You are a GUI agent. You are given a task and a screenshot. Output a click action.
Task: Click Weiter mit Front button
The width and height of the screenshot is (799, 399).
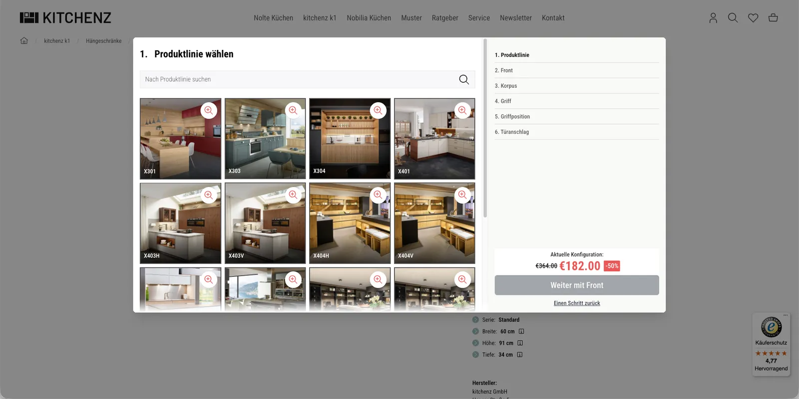tap(577, 285)
